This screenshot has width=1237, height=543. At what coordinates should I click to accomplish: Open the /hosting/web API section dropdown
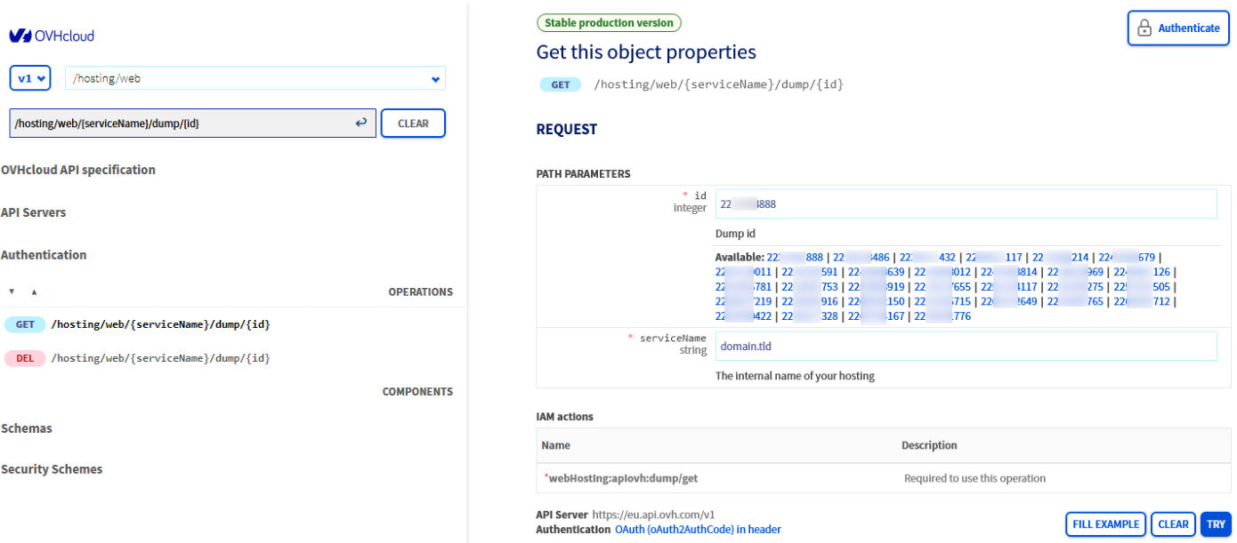255,78
